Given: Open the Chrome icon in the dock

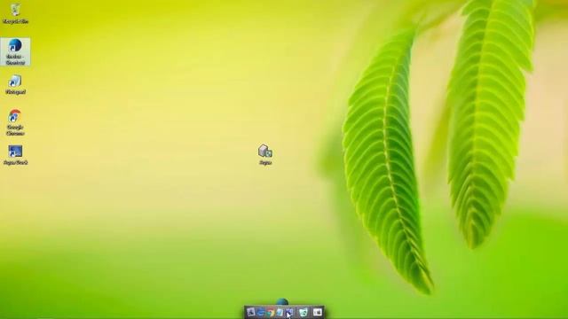Looking at the screenshot, I should (271, 312).
